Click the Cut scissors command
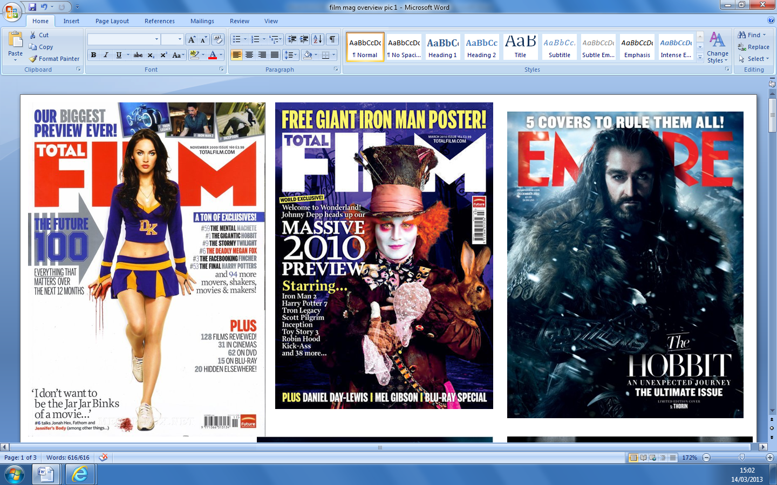This screenshot has width=777, height=485. (39, 35)
